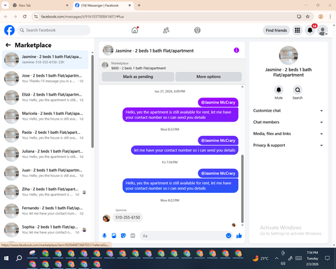Open Chrome tab search dropdown
Image resolution: width=336 pixels, height=269 pixels.
[5, 5]
